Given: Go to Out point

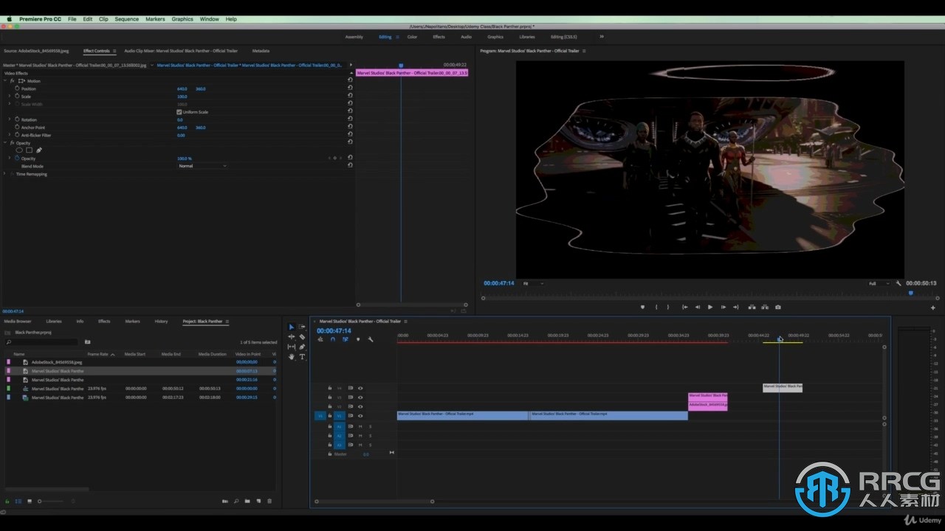Looking at the screenshot, I should (x=735, y=307).
